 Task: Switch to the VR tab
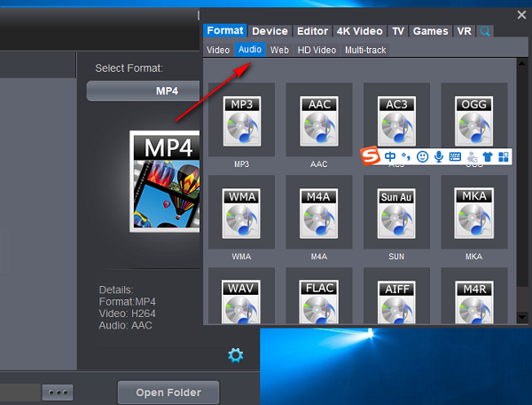point(464,31)
